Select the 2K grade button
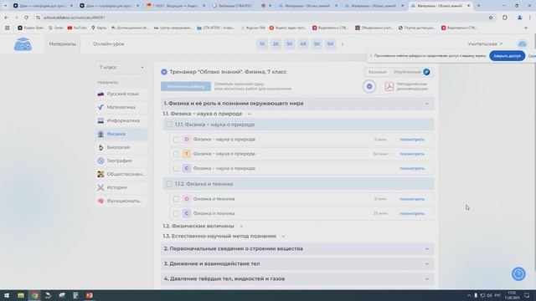This screenshot has width=536, height=301. pos(276,44)
